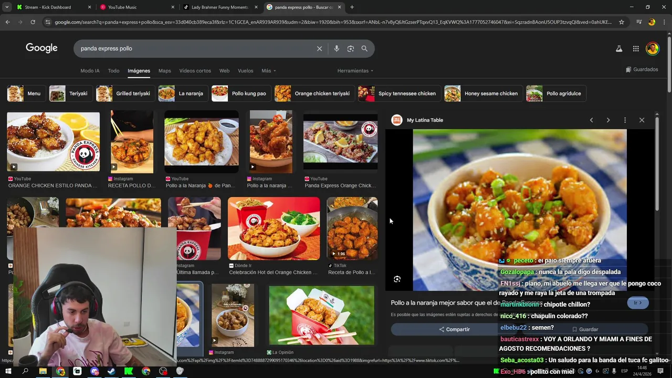672x378 pixels.
Task: Open the tab search dropdown arrow
Action: tap(6, 7)
